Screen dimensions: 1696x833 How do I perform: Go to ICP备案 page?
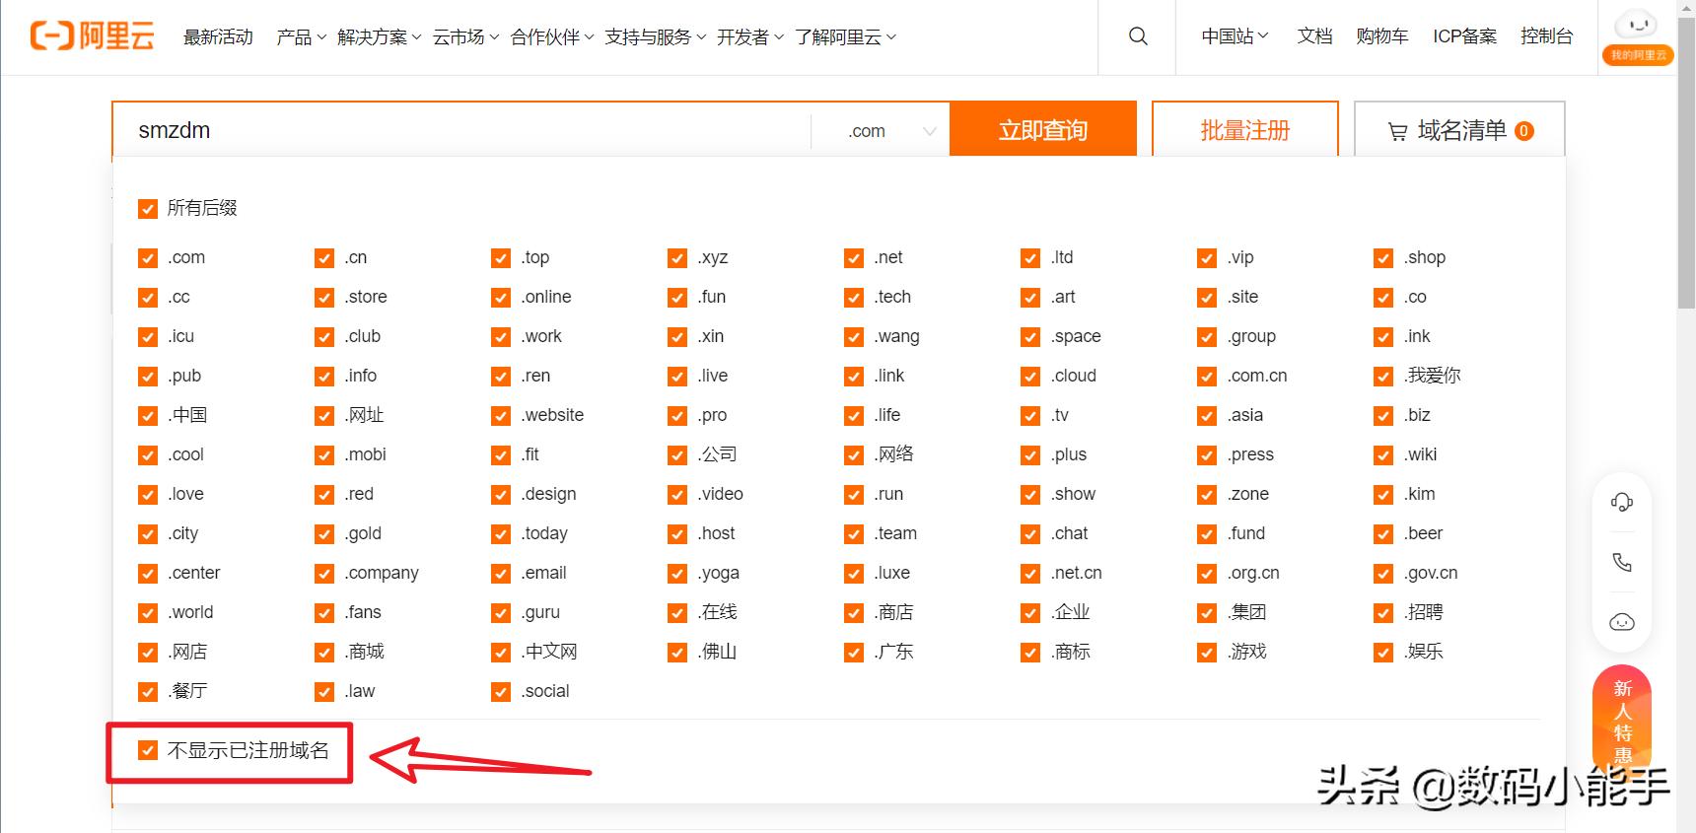click(x=1464, y=36)
